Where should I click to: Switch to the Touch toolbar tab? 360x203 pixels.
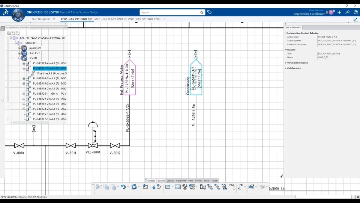(x=214, y=180)
